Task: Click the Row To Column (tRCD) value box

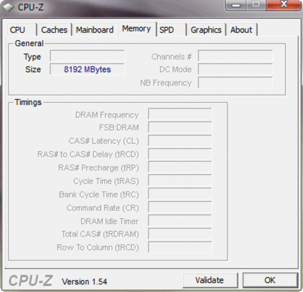Action: pyautogui.click(x=180, y=247)
